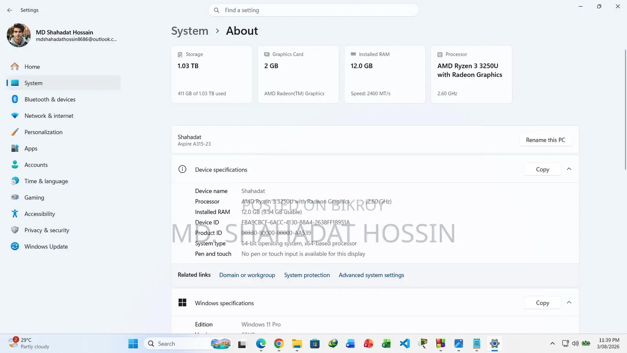Click the Windows logo in Windows specifications
Screen dimensions: 627x353
182,303
